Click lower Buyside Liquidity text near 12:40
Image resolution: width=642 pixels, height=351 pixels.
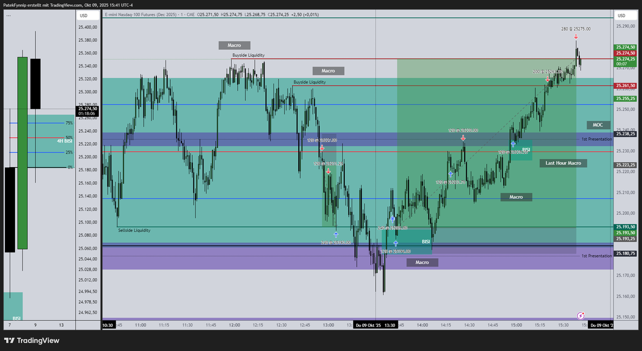point(309,83)
